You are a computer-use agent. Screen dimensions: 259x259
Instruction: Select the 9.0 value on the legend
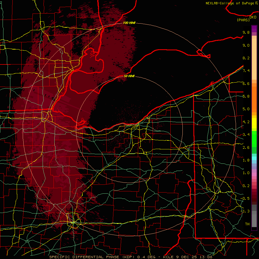[x=246, y=45]
